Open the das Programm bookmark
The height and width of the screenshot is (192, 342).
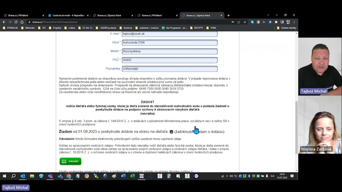(174, 28)
